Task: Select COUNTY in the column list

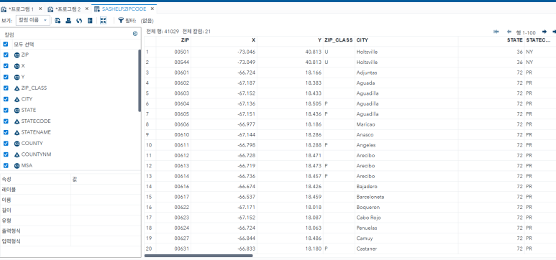Action: coord(32,144)
